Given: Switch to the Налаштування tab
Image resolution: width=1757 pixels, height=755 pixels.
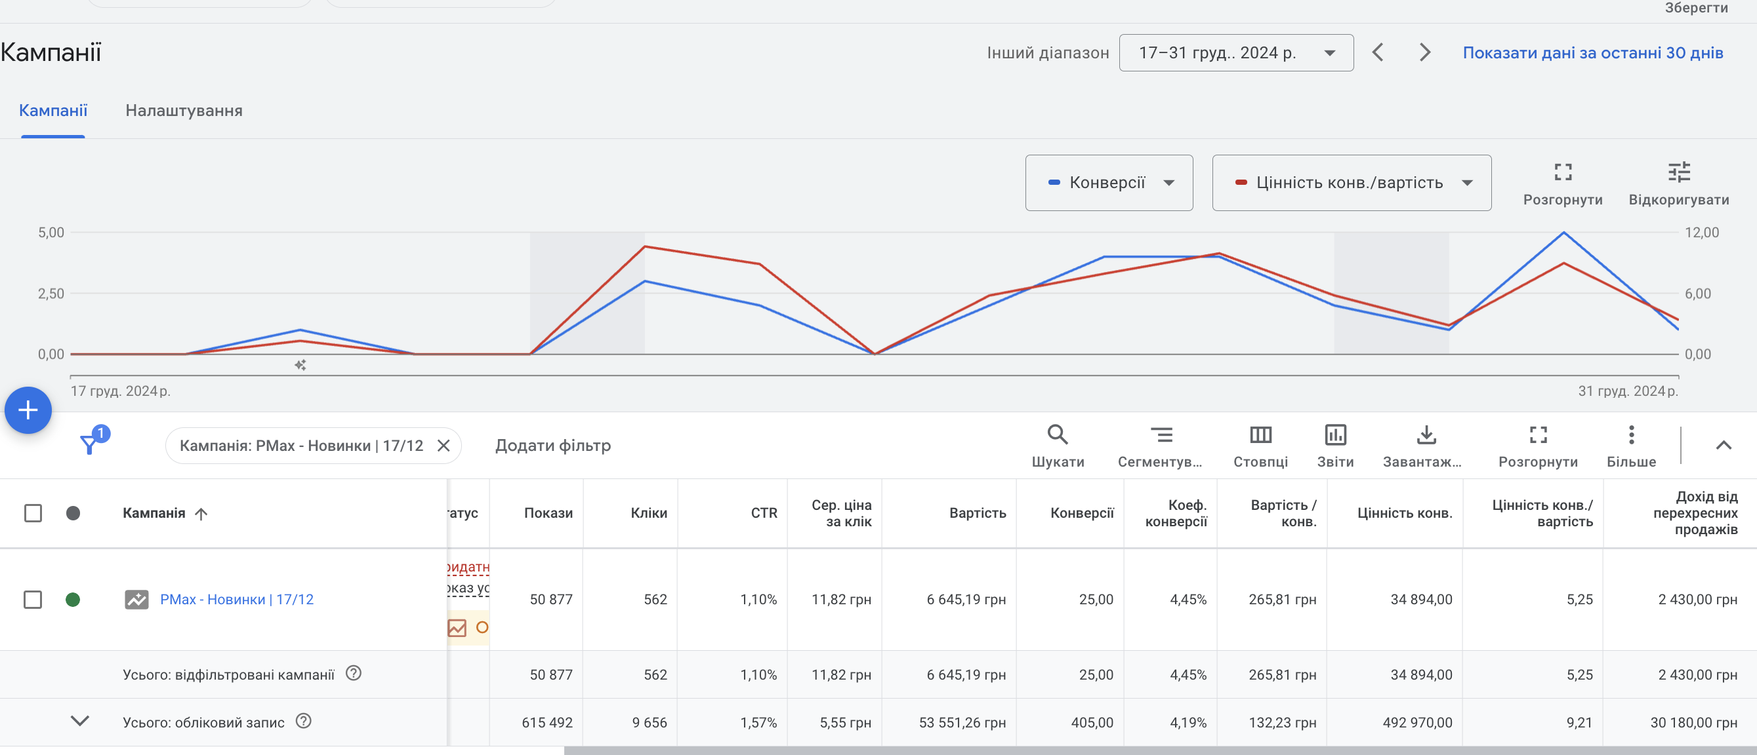Looking at the screenshot, I should coord(184,110).
